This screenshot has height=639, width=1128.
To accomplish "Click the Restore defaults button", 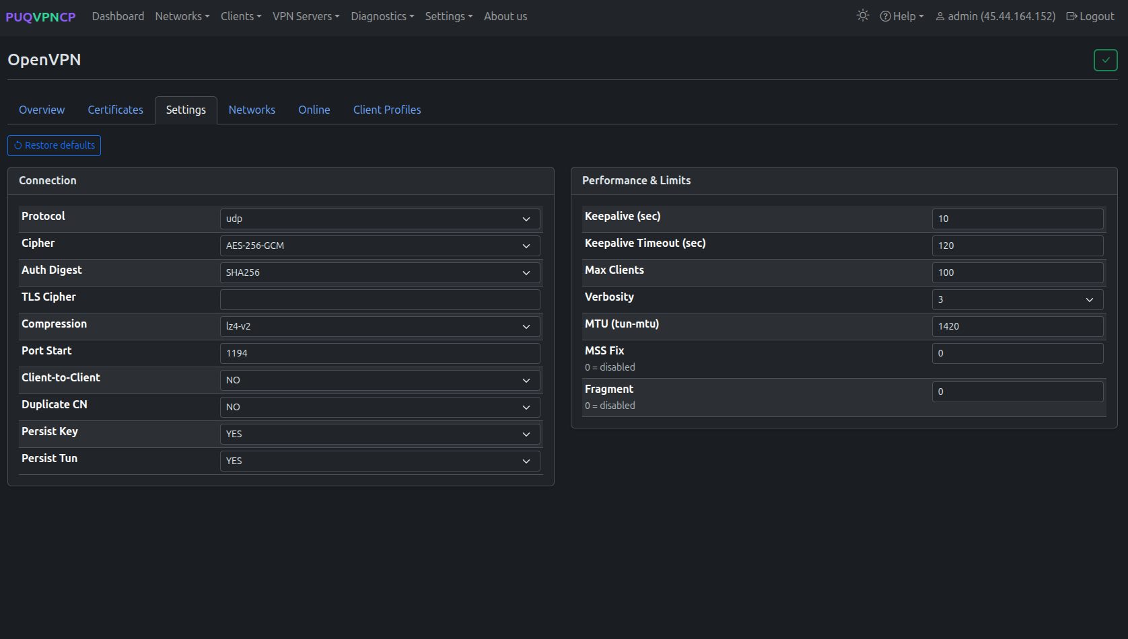I will click(x=54, y=145).
